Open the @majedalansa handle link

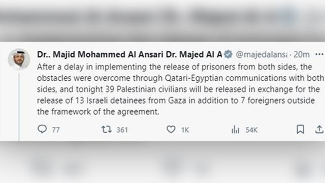coord(262,54)
